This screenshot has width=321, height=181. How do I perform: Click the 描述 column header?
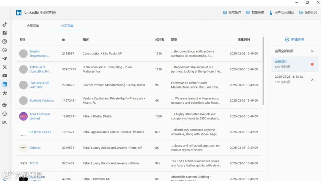[x=86, y=40]
